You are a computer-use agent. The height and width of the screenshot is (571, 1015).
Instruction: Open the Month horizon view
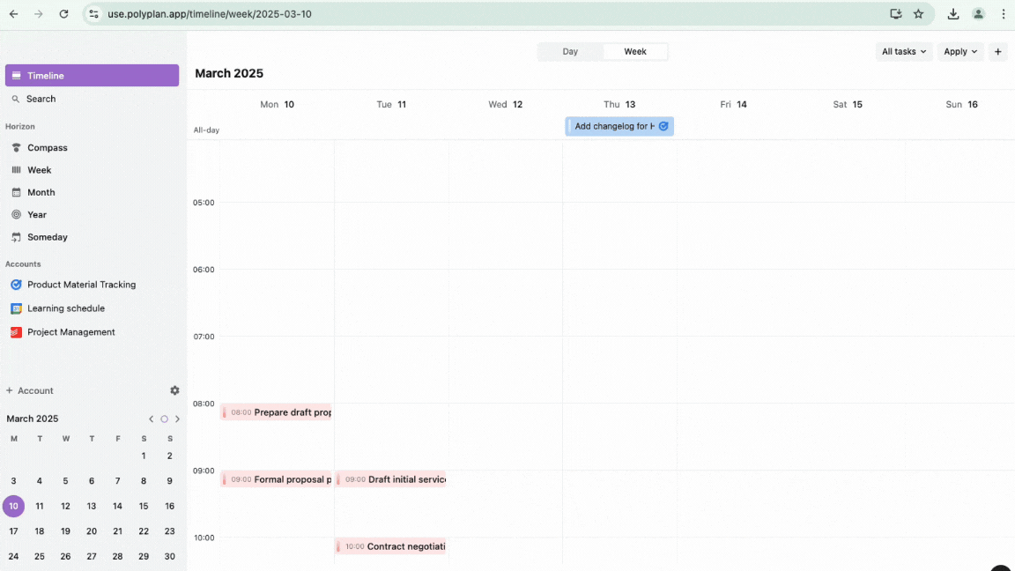tap(41, 192)
